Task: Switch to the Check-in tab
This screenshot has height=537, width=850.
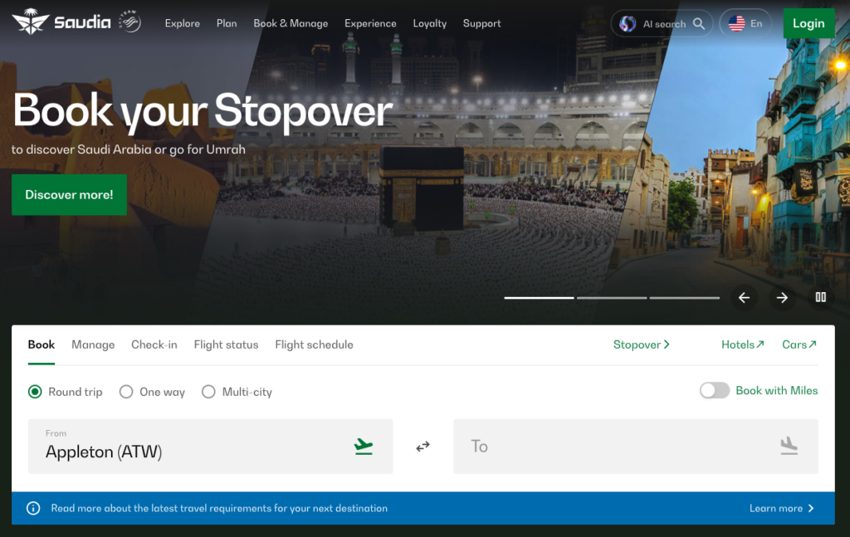Action: (154, 344)
